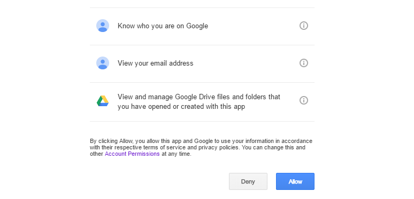Image resolution: width=414 pixels, height=199 pixels.
Task: Open the Account Permissions link
Action: (x=132, y=154)
